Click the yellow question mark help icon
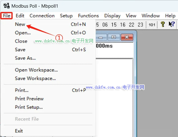 pos(163,24)
